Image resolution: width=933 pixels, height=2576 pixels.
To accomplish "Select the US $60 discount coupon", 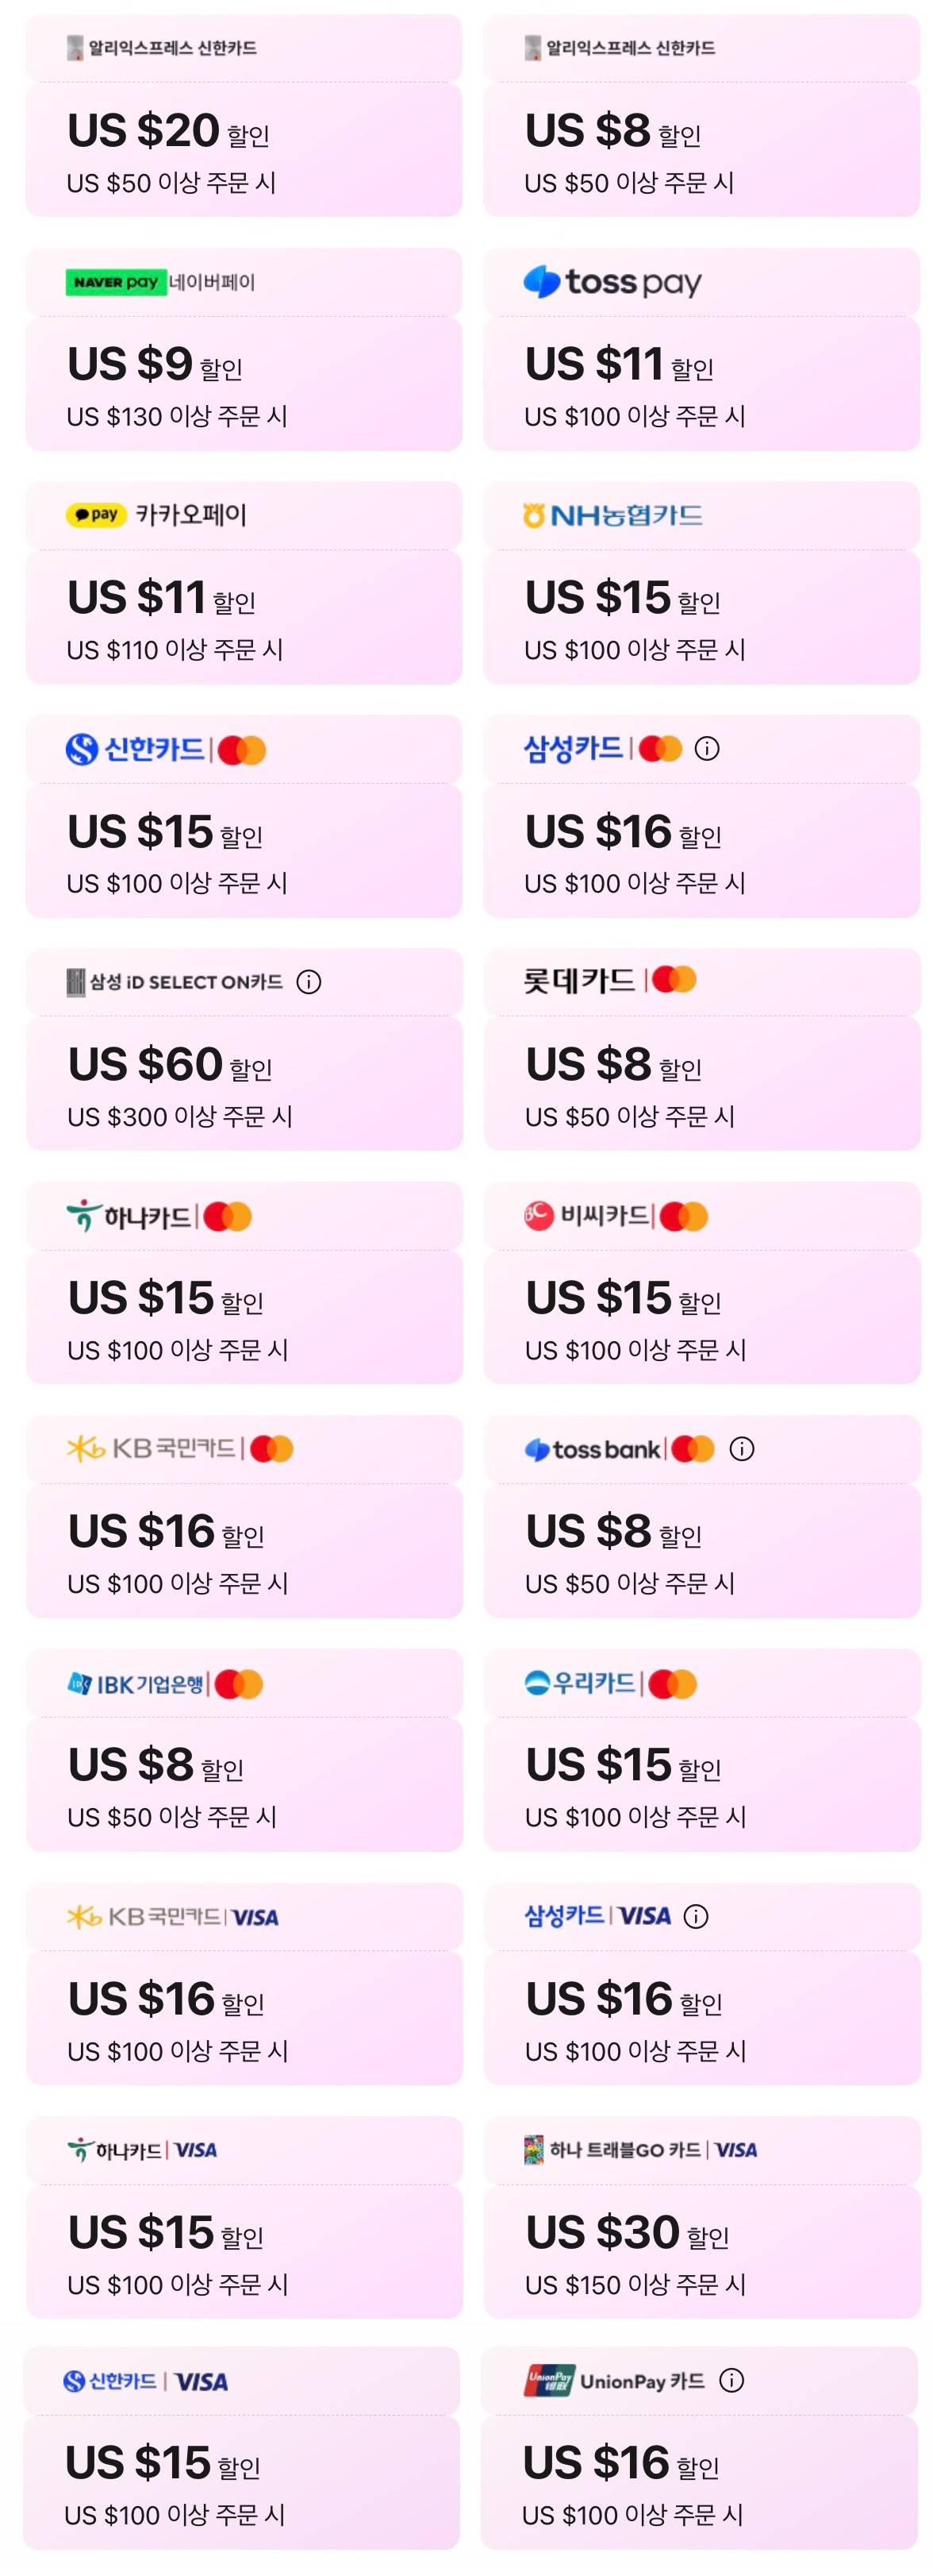I will (244, 1083).
